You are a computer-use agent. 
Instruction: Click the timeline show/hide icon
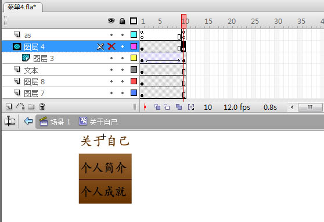tap(10, 121)
